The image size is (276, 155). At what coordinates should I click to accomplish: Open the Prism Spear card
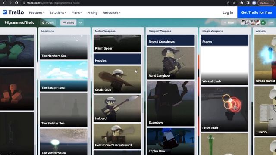[x=117, y=43]
